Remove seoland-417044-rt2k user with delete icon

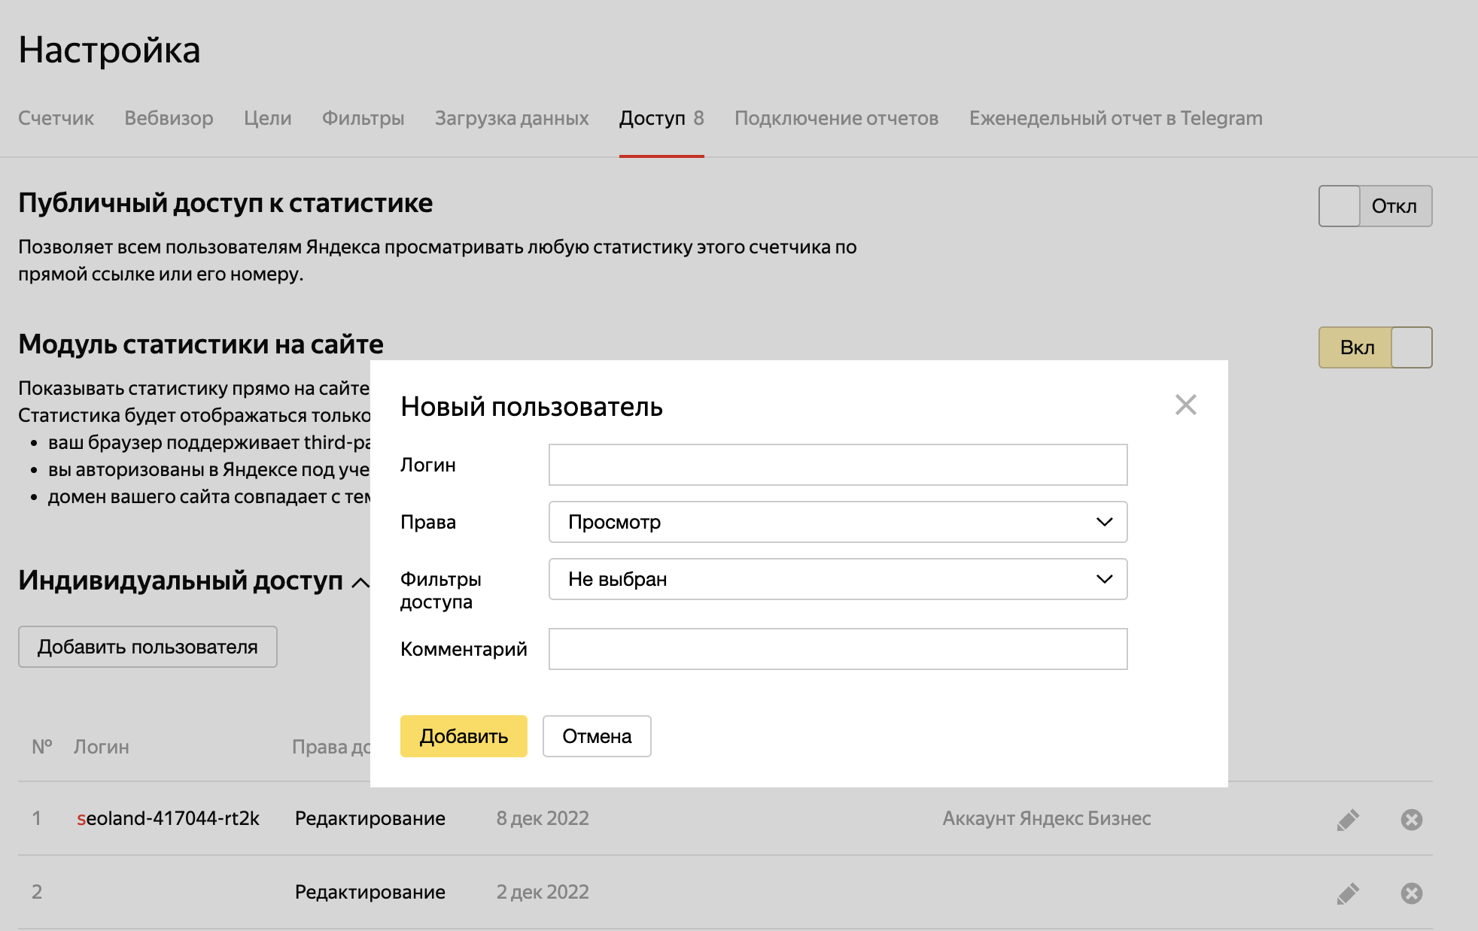1411,819
